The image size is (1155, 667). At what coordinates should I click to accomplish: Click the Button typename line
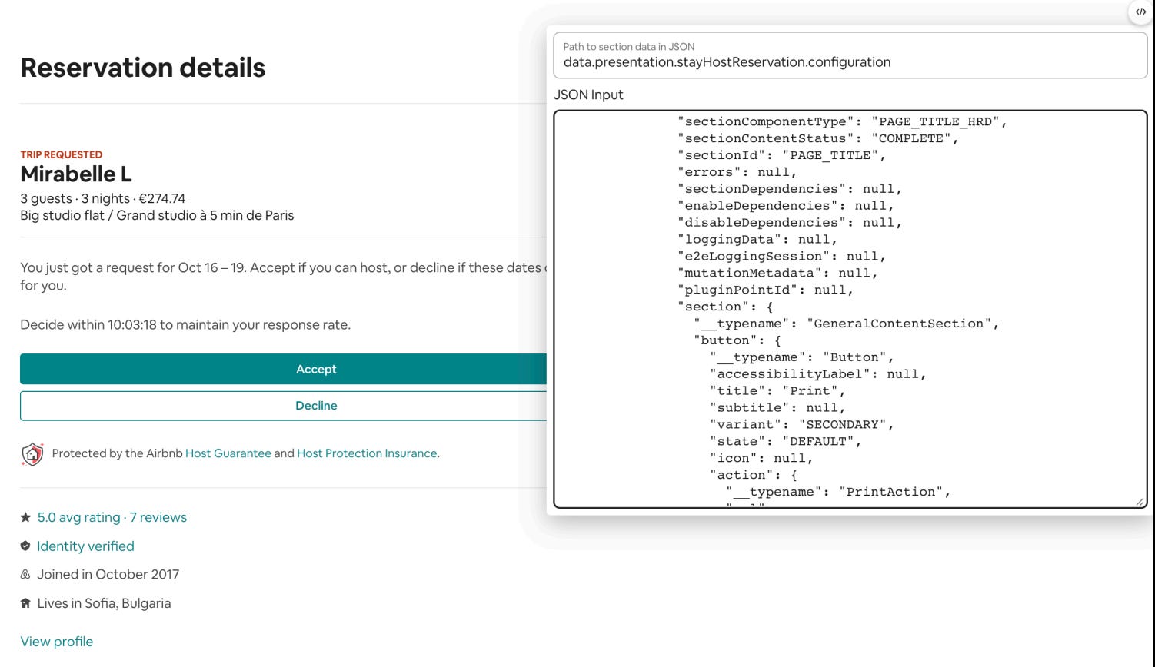coord(802,357)
